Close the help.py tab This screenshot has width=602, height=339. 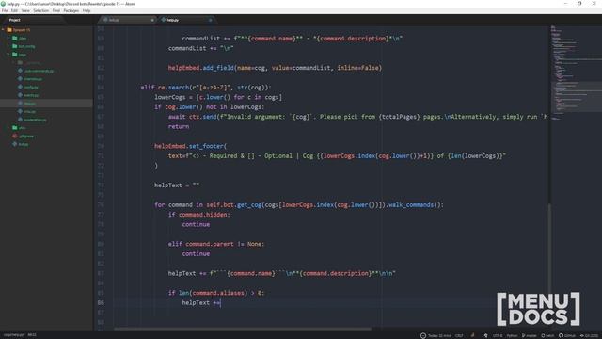click(x=210, y=20)
